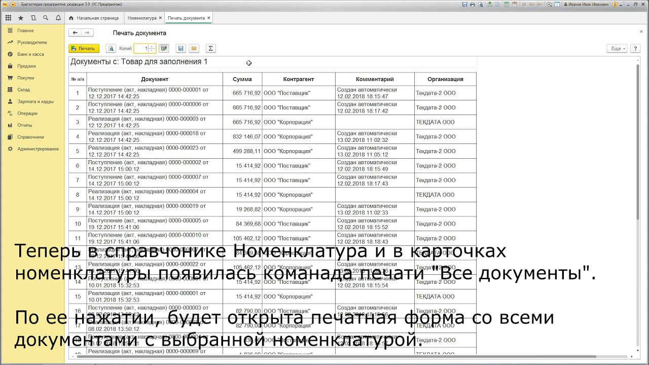Image resolution: width=649 pixels, height=365 pixels.
Task: Go to the Начальная страница tab
Action: coord(94,18)
